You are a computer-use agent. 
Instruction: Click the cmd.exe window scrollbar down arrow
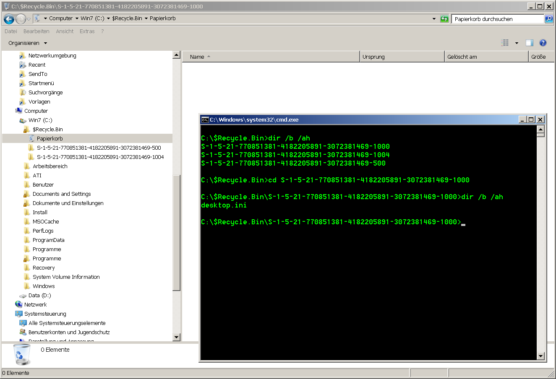[x=540, y=356]
